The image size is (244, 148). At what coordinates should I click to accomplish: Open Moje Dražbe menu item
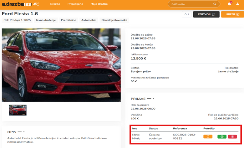point(99,4)
